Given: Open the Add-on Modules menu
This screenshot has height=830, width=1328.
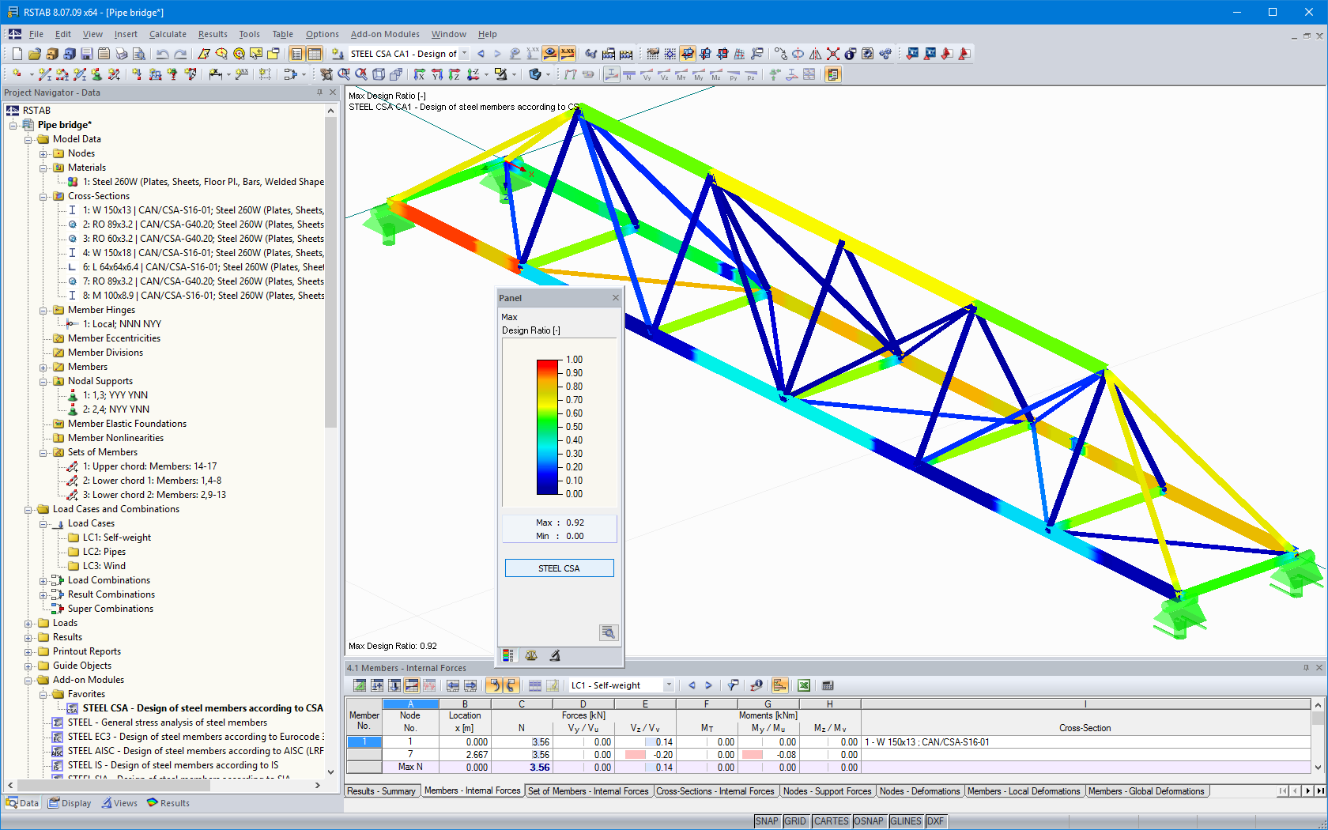Looking at the screenshot, I should (x=385, y=34).
